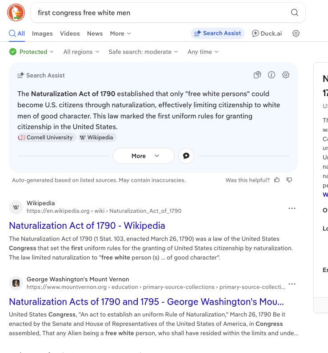Image resolution: width=328 pixels, height=353 pixels.
Task: Open the All regions dropdown
Action: [81, 52]
